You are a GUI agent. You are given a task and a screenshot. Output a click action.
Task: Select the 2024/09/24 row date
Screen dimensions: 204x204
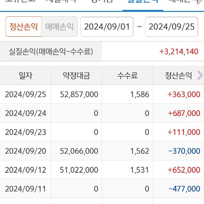click(x=26, y=113)
